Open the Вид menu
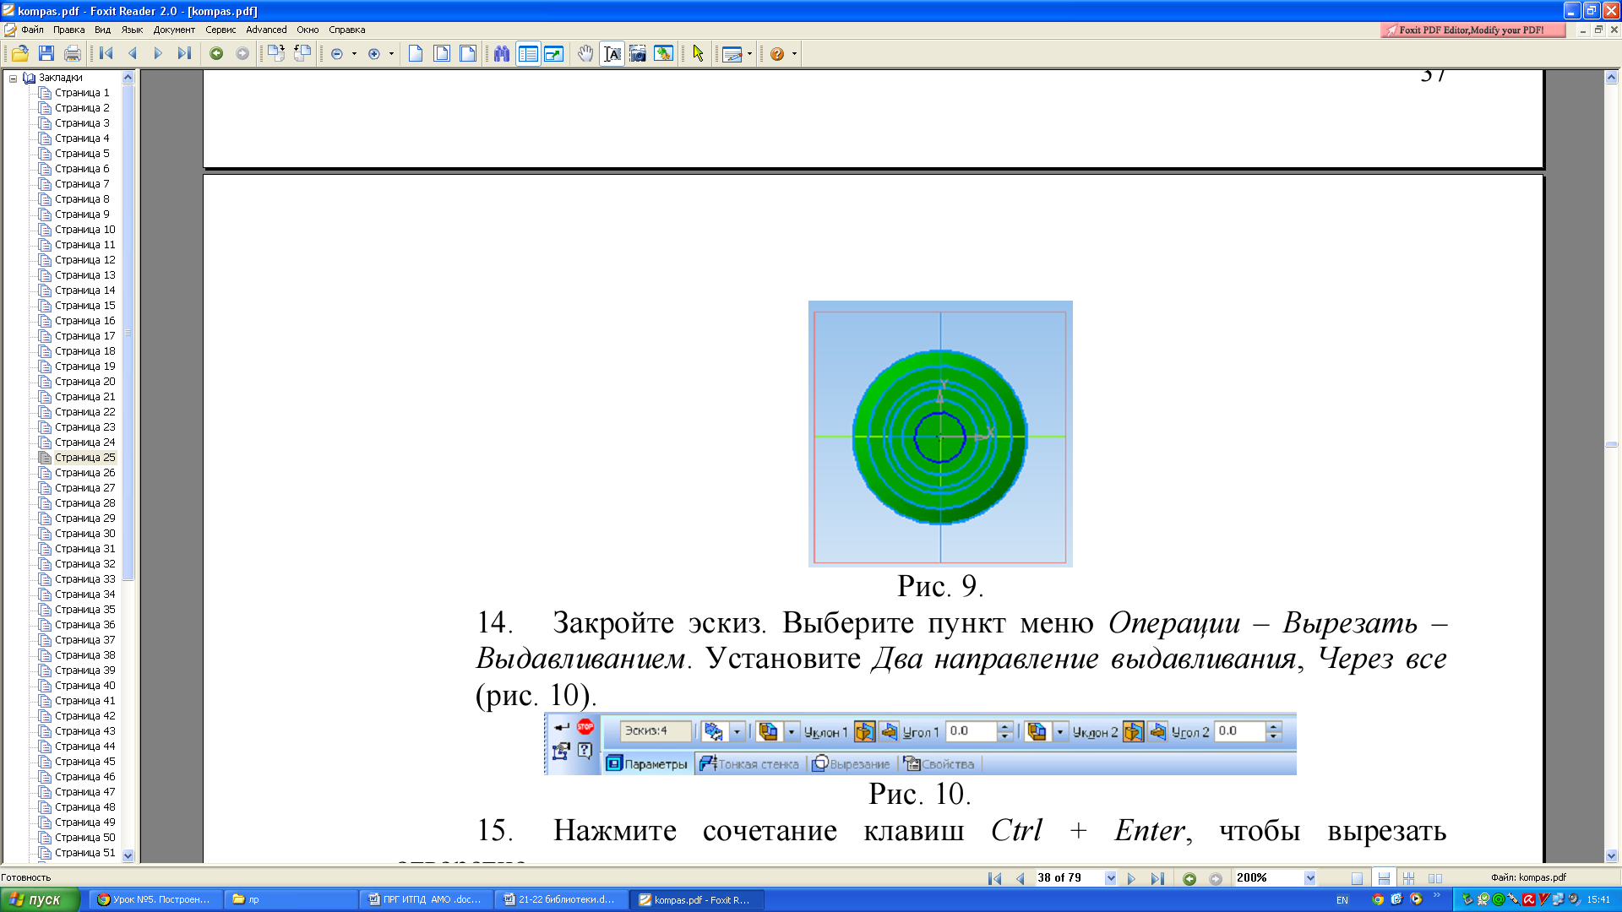This screenshot has height=912, width=1622. [x=102, y=30]
